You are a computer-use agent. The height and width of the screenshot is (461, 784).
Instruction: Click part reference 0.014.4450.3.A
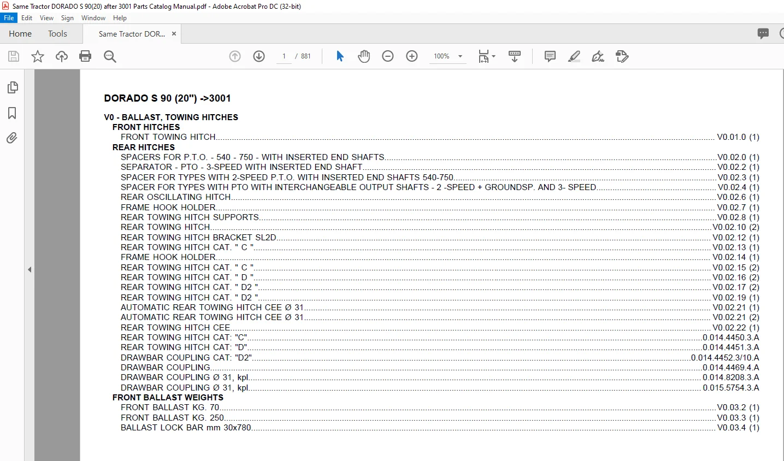731,338
